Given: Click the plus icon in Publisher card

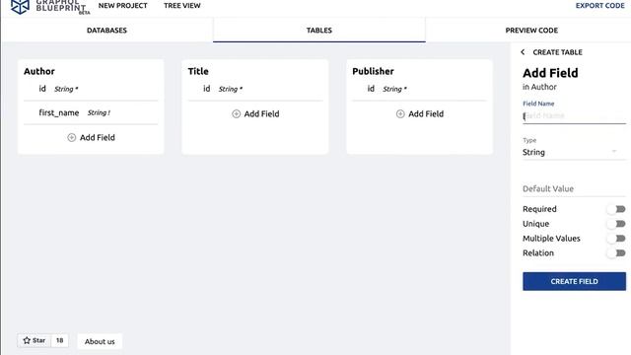Looking at the screenshot, I should point(400,114).
